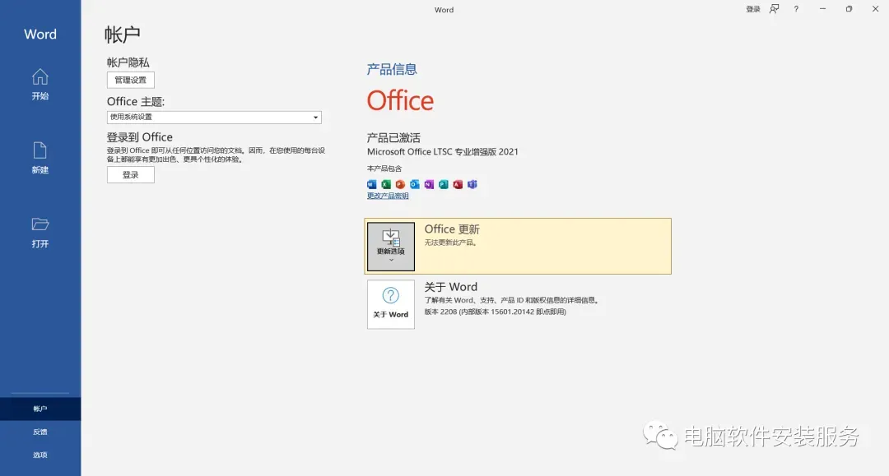This screenshot has width=889, height=476.
Task: Click the 产品已激活 heading
Action: point(393,137)
